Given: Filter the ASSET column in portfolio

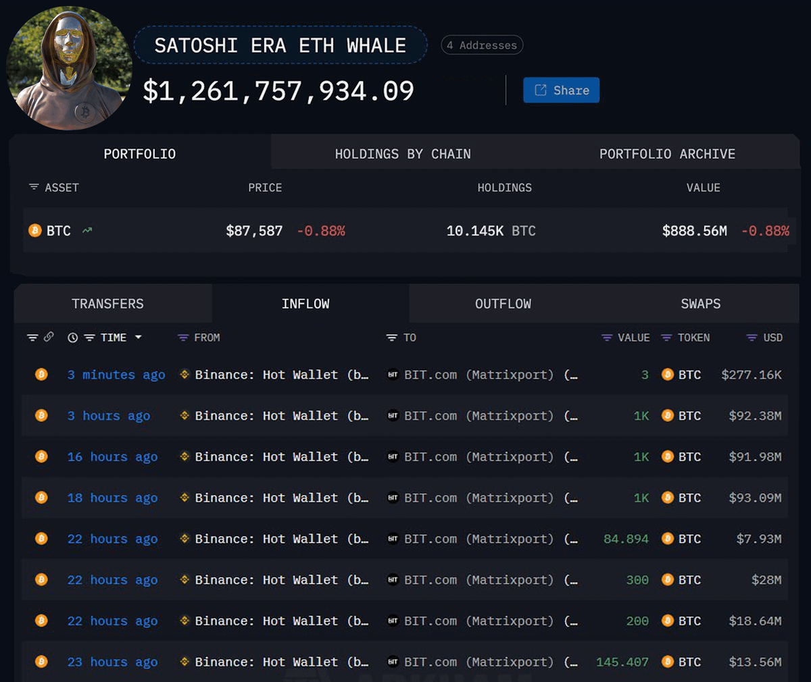Looking at the screenshot, I should [34, 187].
